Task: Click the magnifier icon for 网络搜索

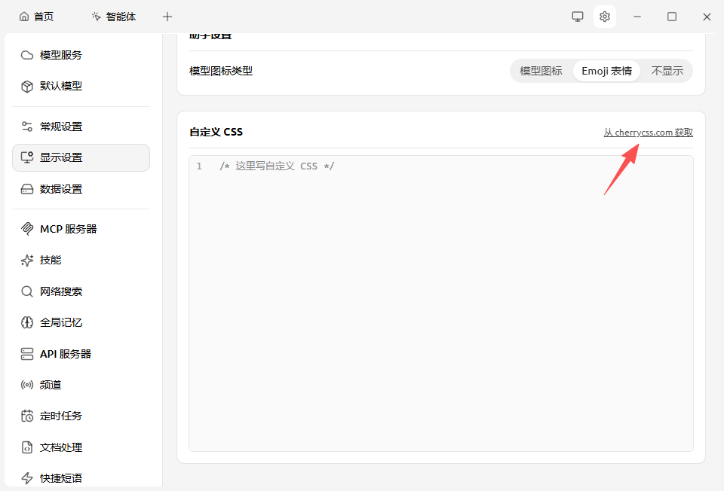Action: [27, 291]
